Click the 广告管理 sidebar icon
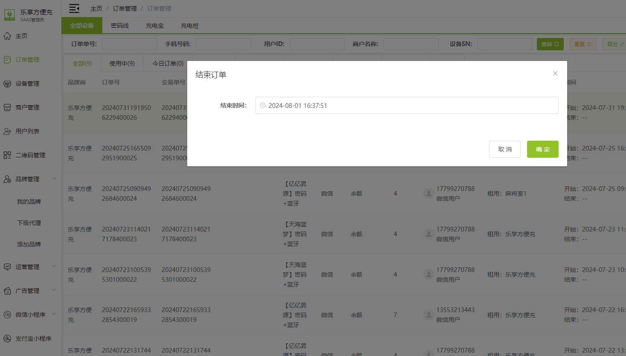 pyautogui.click(x=7, y=291)
